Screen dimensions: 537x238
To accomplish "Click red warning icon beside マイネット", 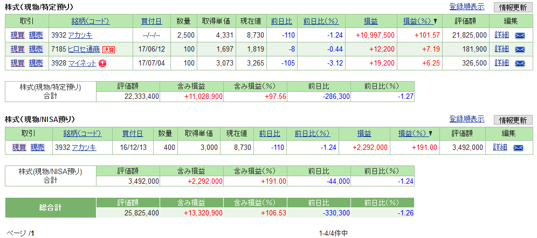I will (102, 63).
